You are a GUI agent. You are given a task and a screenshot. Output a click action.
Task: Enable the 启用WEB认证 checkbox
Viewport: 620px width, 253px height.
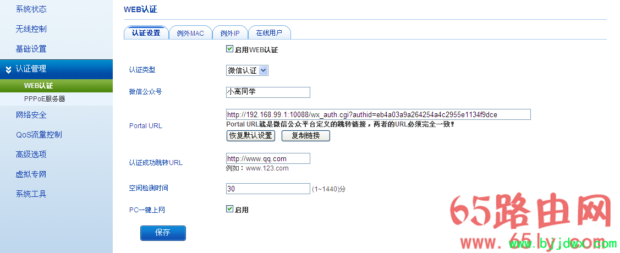pyautogui.click(x=230, y=50)
